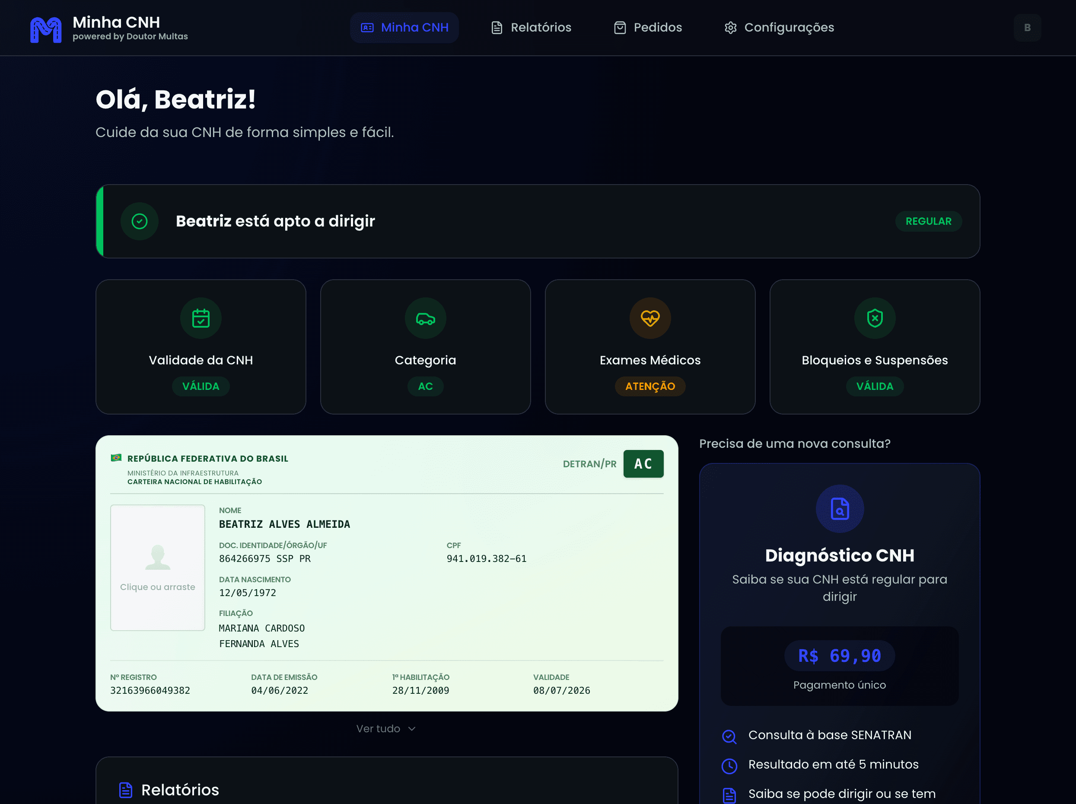Click the Categoria car icon
1076x804 pixels.
click(425, 318)
